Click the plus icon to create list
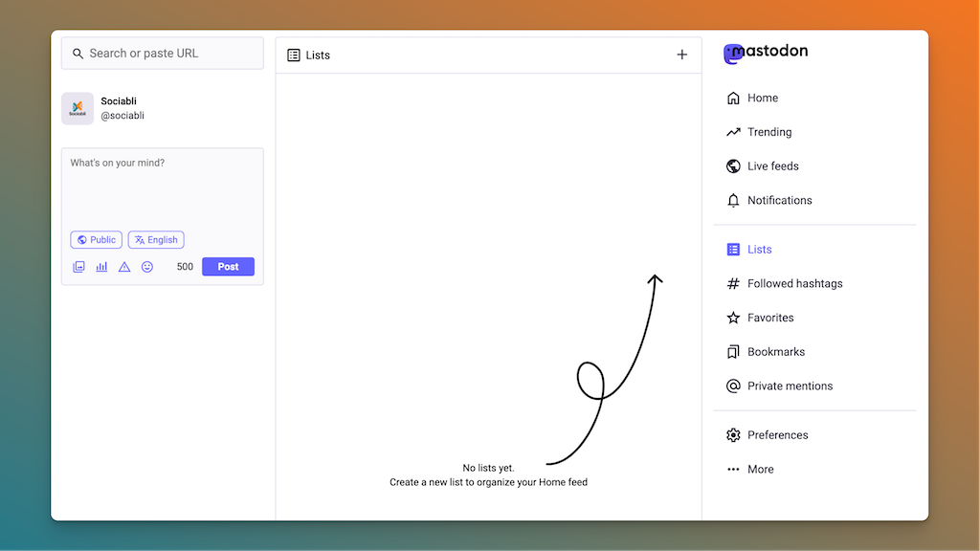This screenshot has height=551, width=980. point(681,55)
